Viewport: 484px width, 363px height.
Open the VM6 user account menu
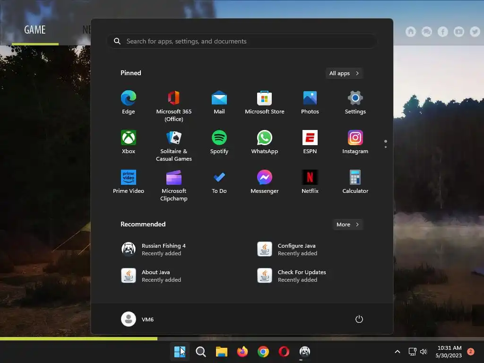[x=138, y=319]
